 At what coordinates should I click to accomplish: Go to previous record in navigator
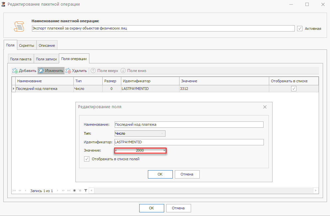point(26,190)
